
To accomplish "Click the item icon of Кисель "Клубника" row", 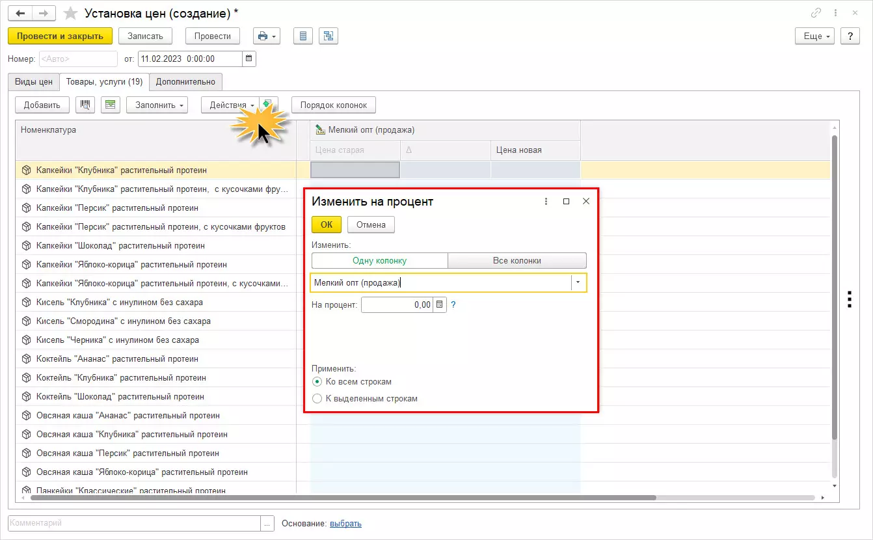I will point(26,303).
